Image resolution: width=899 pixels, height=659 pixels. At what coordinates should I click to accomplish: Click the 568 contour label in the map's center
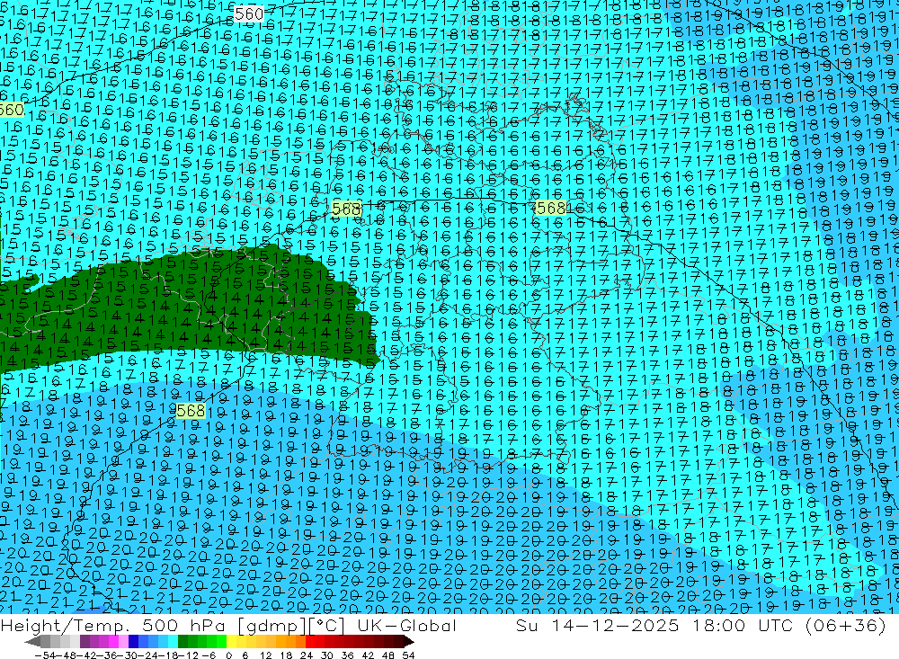tap(551, 208)
